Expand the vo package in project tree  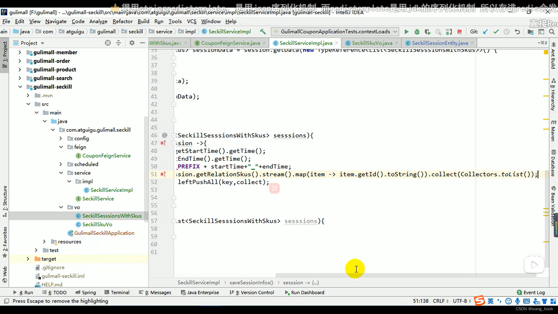click(x=61, y=207)
